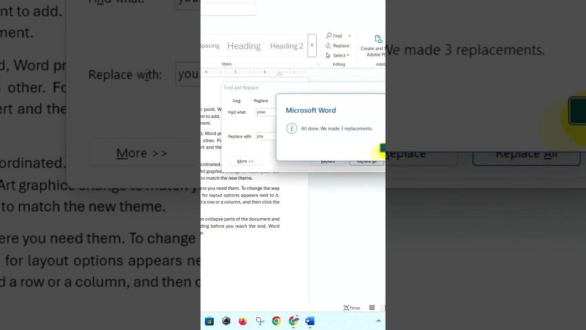Switch to the Replace tab in dialog
586x330 pixels.
[261, 101]
